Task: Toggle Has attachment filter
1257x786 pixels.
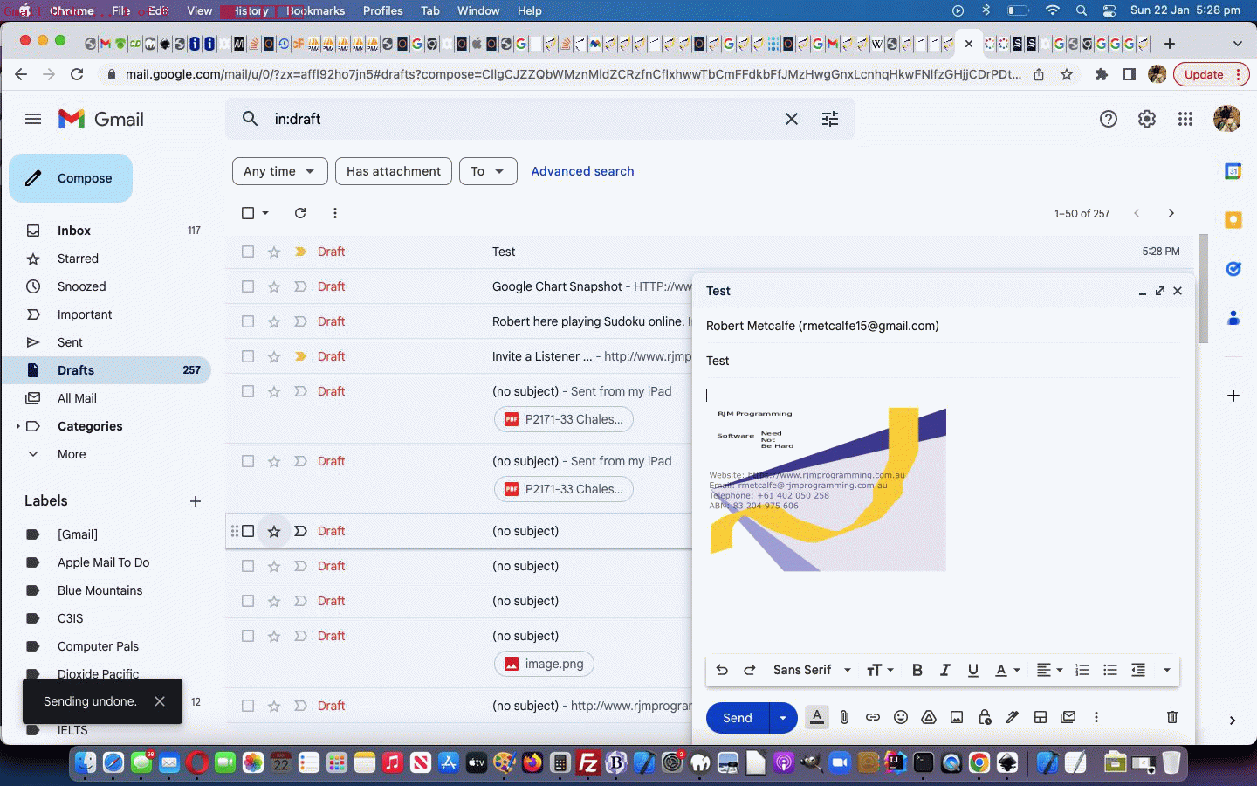Action: pyautogui.click(x=394, y=171)
